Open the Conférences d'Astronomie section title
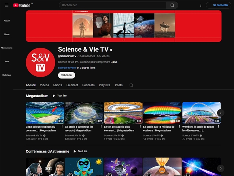234x176 pixels. click(48, 151)
